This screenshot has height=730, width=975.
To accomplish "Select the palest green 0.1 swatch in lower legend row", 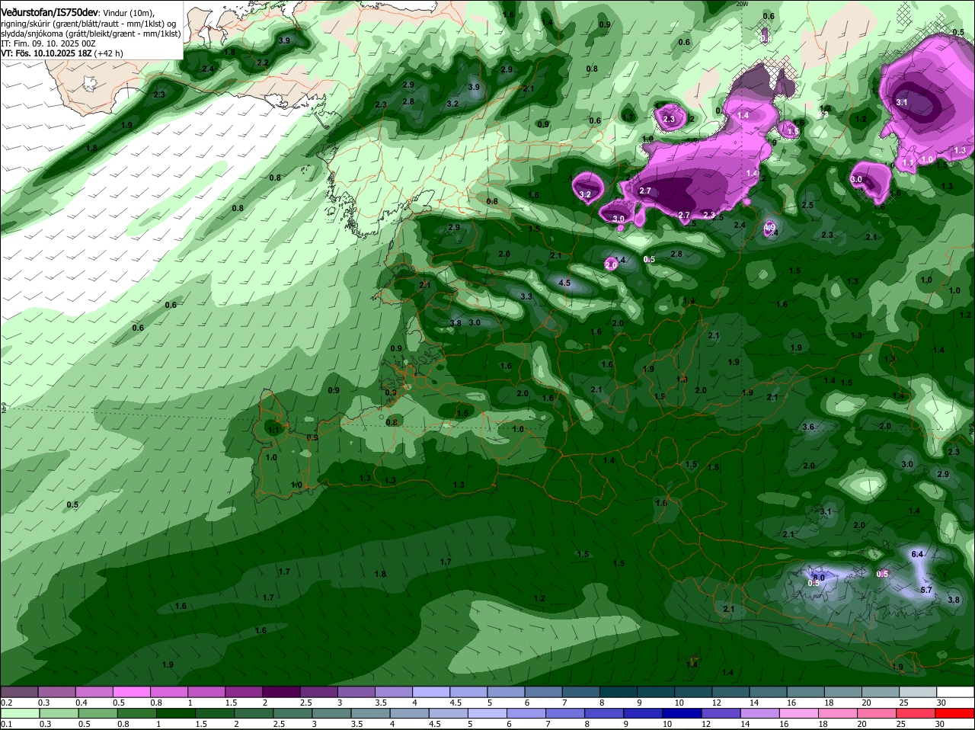I will tap(19, 713).
